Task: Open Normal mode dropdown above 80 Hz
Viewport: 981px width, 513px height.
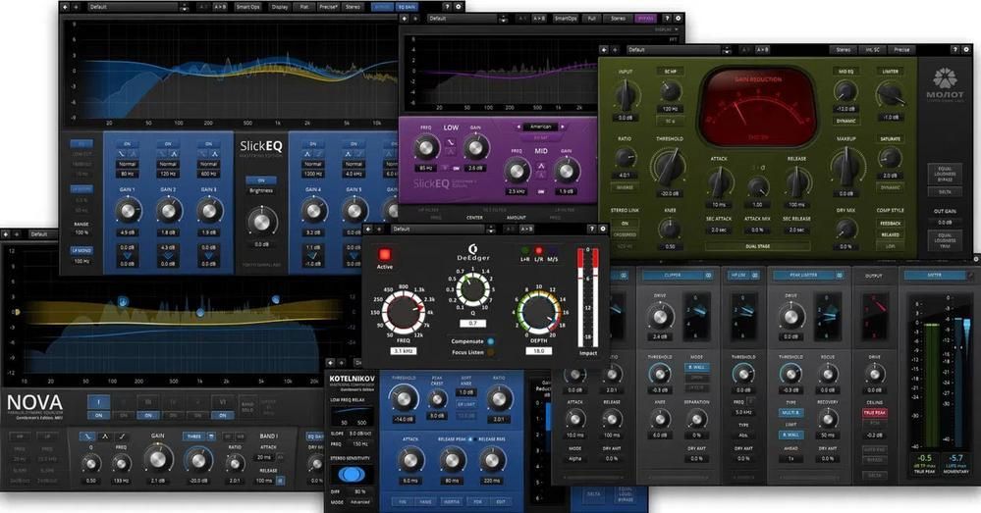Action: click(x=127, y=165)
